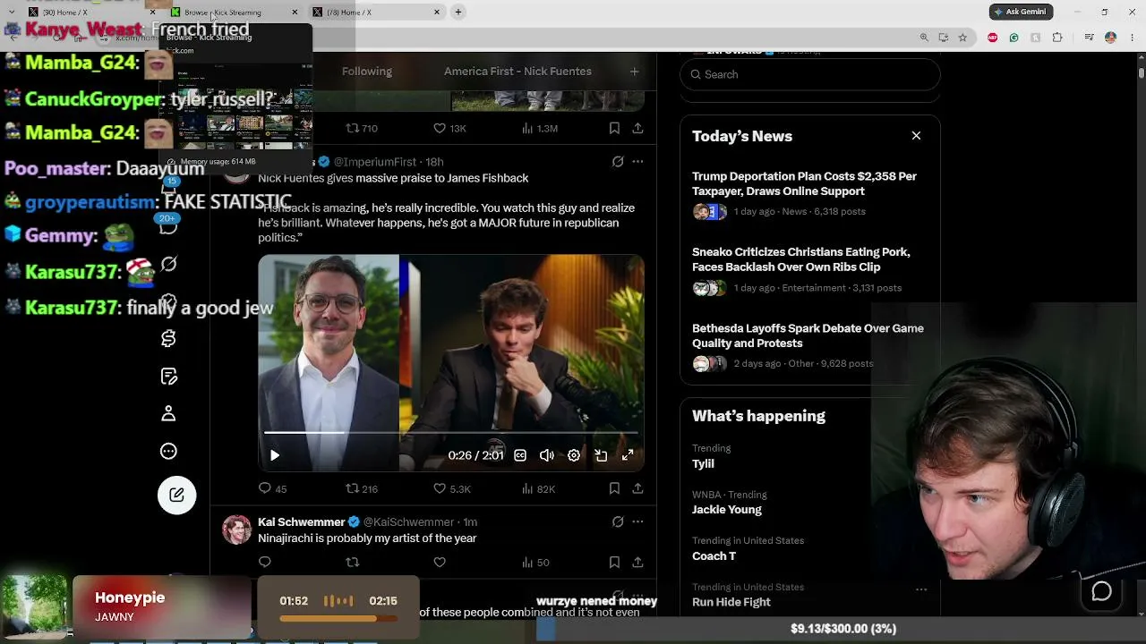Switch to America First - Nick Fuentes tab
The width and height of the screenshot is (1146, 644).
[517, 72]
